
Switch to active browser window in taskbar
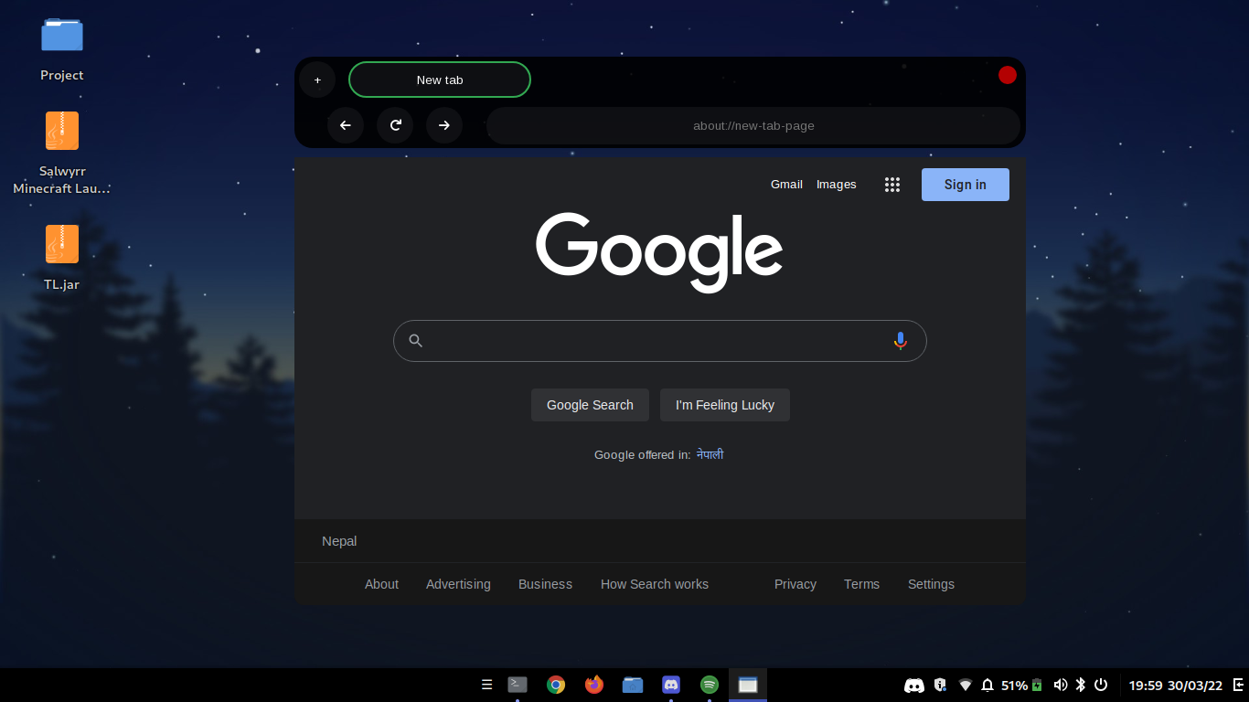[x=748, y=685]
